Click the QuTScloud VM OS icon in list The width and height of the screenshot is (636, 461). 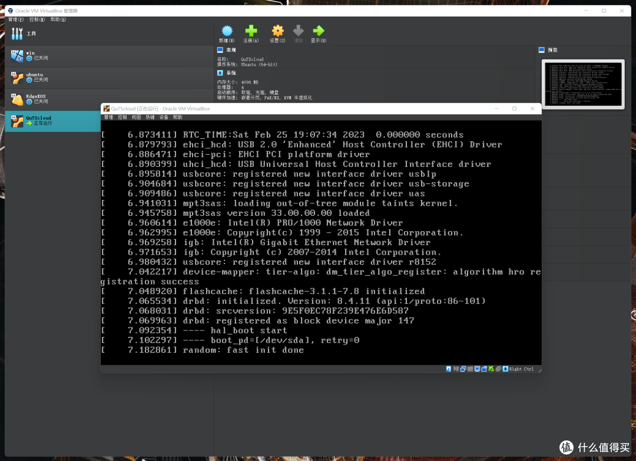17,121
